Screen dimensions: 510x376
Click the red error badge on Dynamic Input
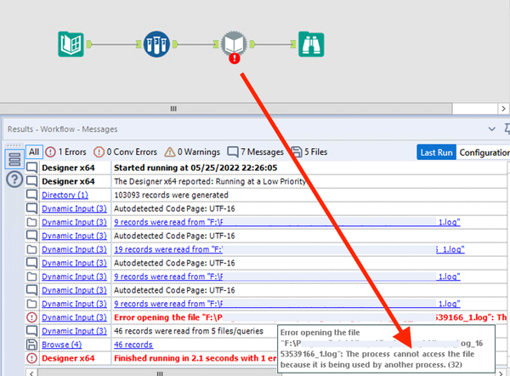233,59
